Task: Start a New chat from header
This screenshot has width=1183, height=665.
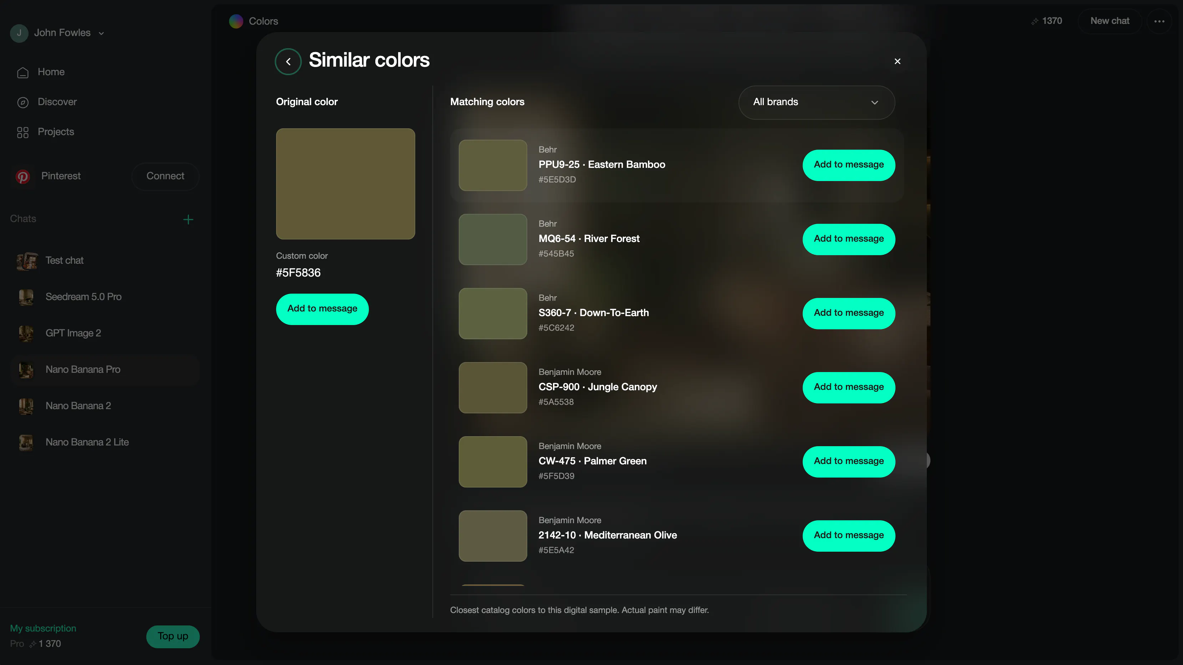Action: [x=1110, y=21]
